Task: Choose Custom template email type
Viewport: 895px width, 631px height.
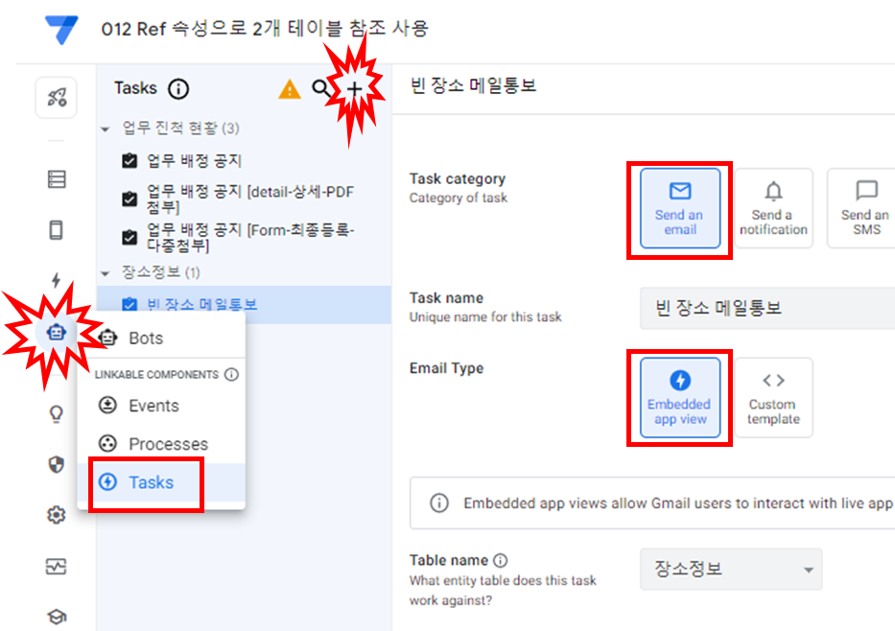Action: pos(773,398)
